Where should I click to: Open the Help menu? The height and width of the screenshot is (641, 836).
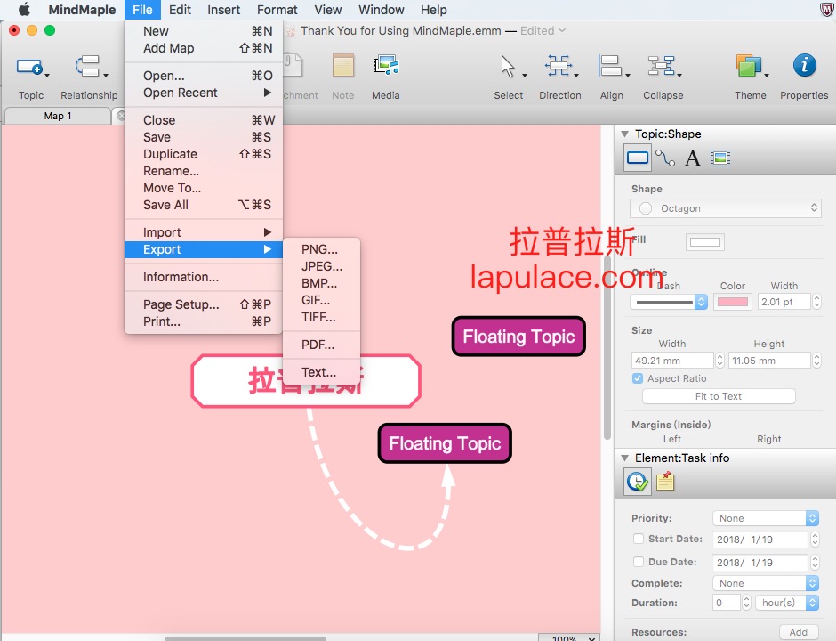[433, 10]
